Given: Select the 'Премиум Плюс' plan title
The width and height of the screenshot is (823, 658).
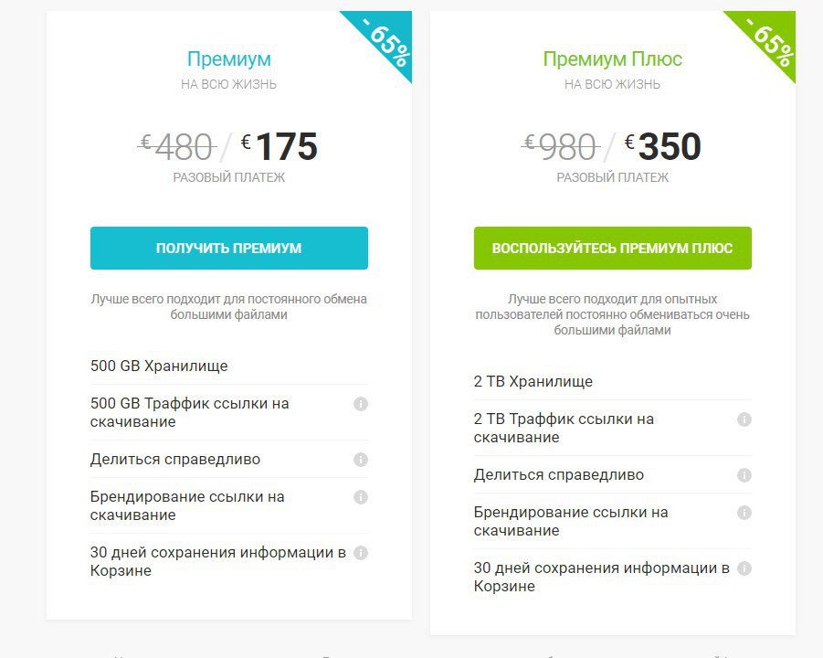Looking at the screenshot, I should click(613, 58).
